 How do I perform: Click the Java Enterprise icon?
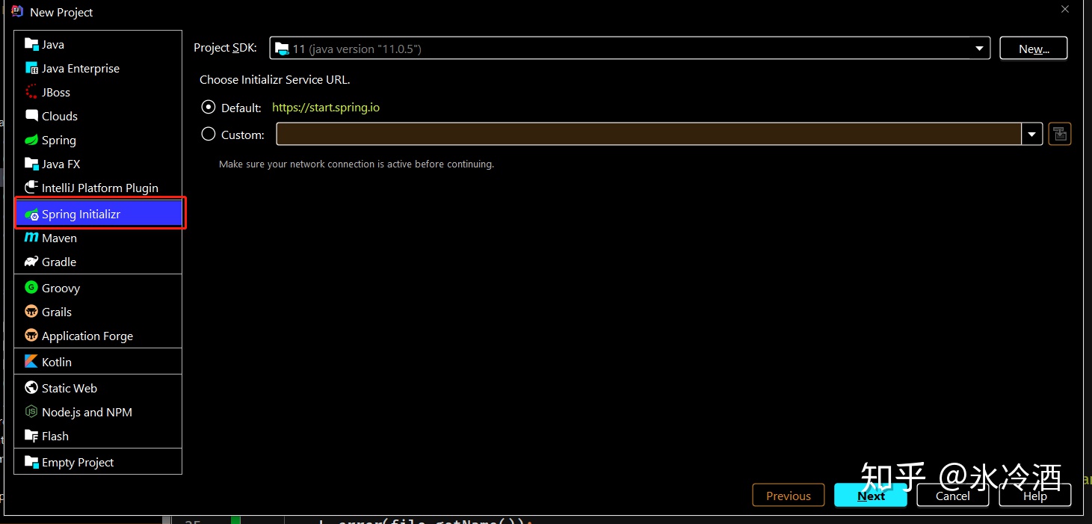click(x=31, y=68)
